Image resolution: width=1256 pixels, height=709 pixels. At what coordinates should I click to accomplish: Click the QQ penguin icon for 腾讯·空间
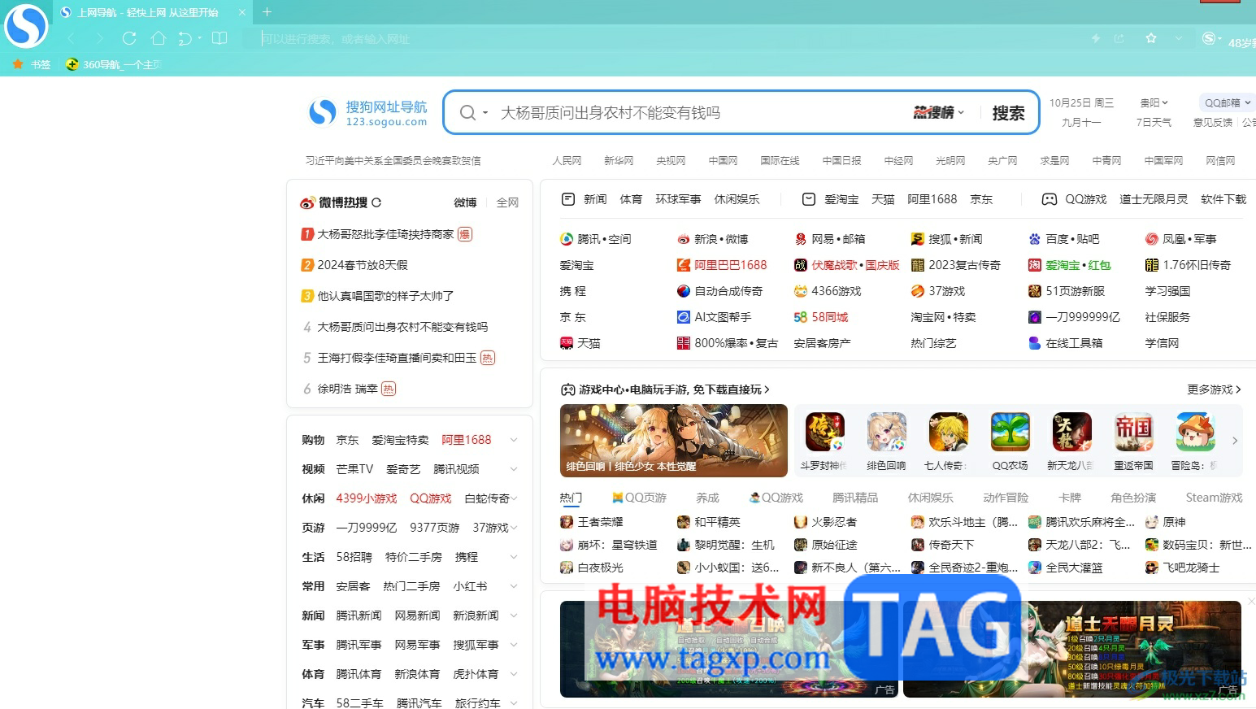pos(567,238)
